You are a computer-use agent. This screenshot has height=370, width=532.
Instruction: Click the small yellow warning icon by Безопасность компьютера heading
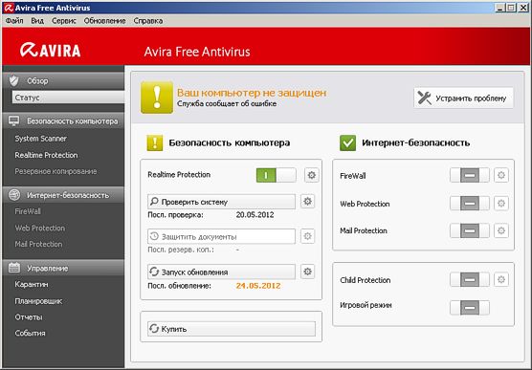pos(155,142)
